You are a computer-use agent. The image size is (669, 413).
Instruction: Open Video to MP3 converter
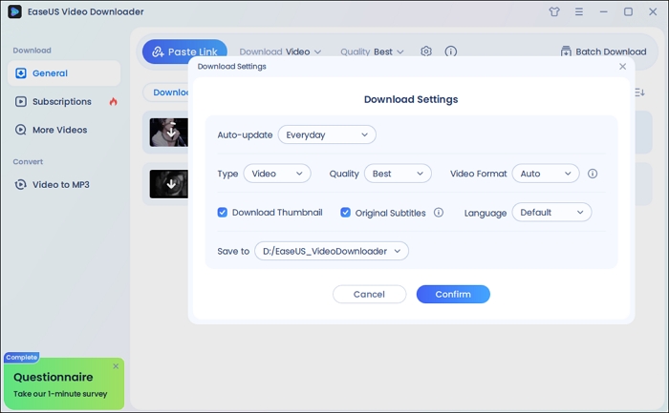point(53,185)
